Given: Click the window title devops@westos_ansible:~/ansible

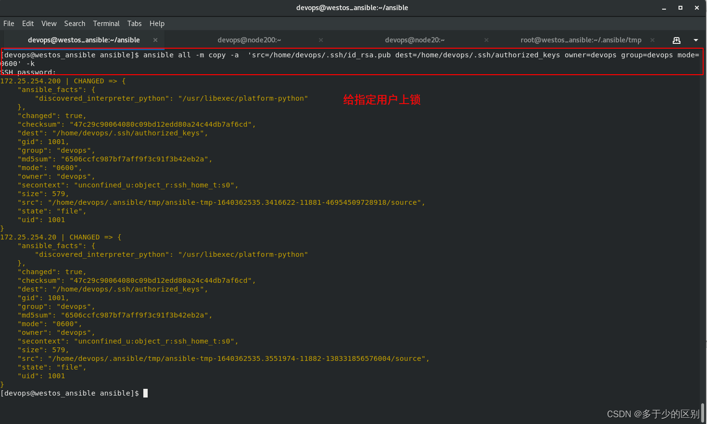Looking at the screenshot, I should pyautogui.click(x=352, y=8).
